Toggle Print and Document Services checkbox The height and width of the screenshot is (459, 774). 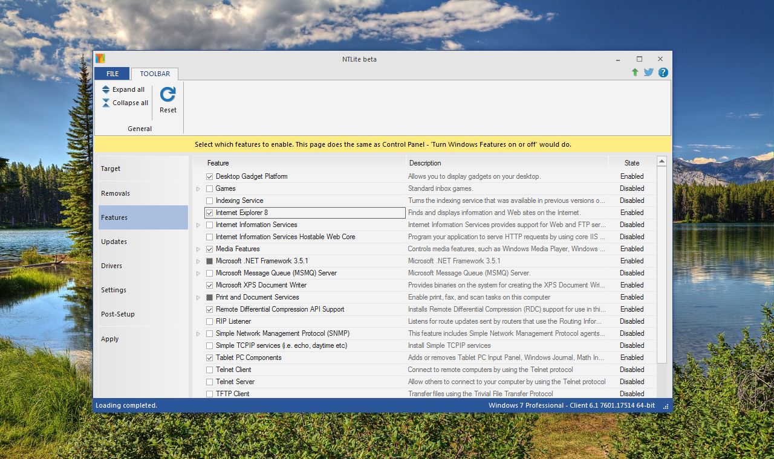209,297
